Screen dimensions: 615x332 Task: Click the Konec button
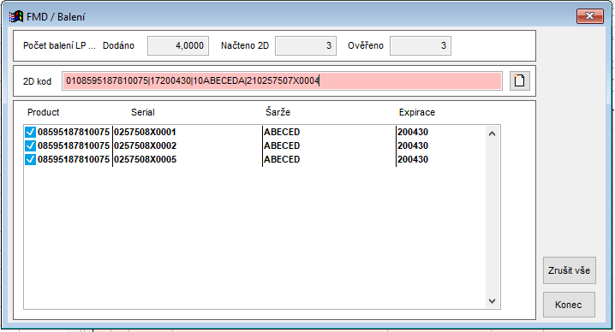(569, 305)
